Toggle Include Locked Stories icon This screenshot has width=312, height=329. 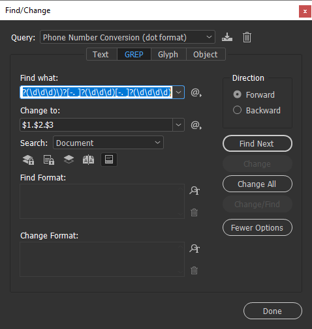coord(49,160)
